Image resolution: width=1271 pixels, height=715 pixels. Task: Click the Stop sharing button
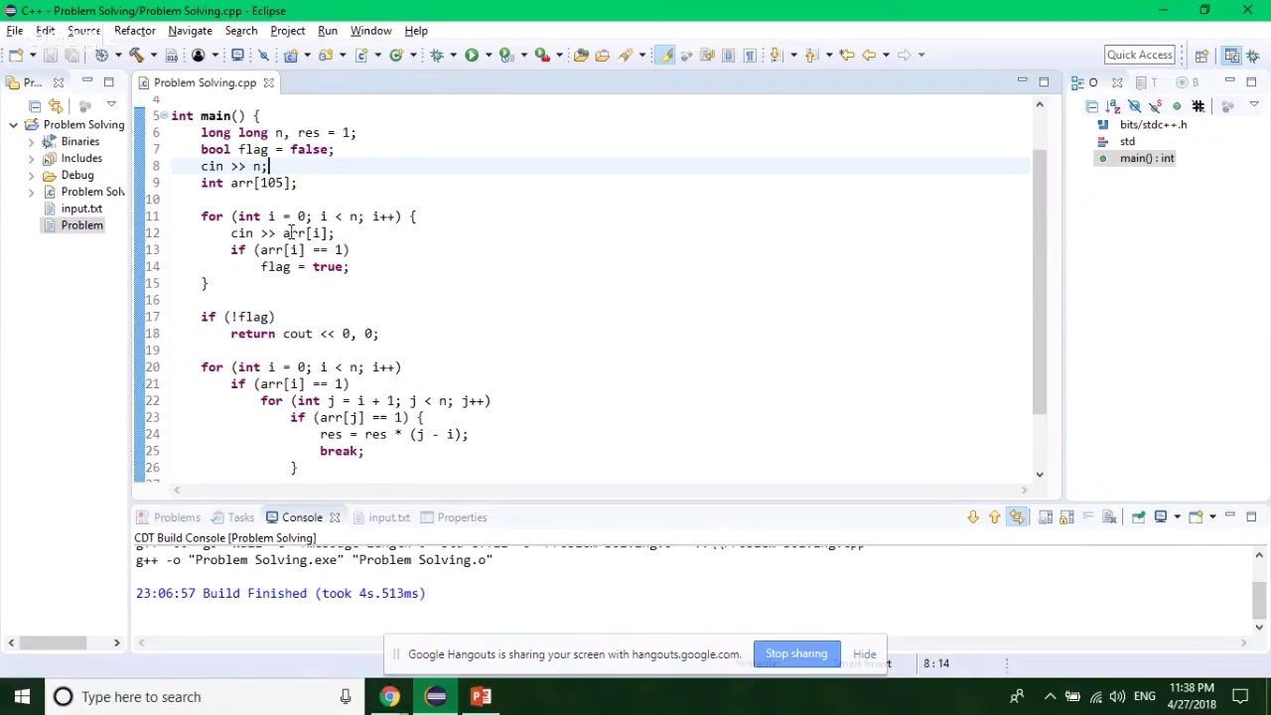[x=796, y=653]
